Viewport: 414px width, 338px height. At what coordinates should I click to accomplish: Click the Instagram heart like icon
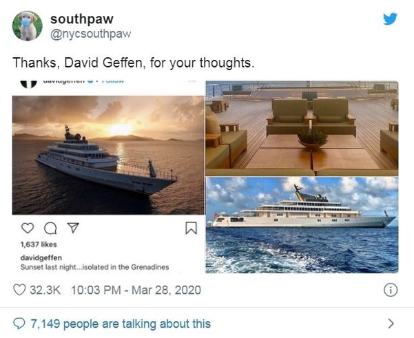[28, 229]
